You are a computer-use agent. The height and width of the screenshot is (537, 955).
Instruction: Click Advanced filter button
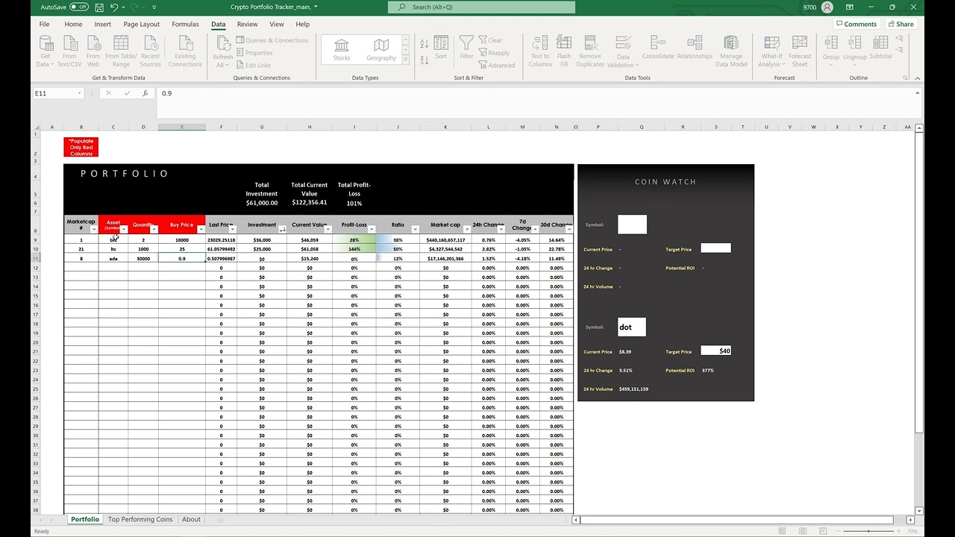[497, 66]
